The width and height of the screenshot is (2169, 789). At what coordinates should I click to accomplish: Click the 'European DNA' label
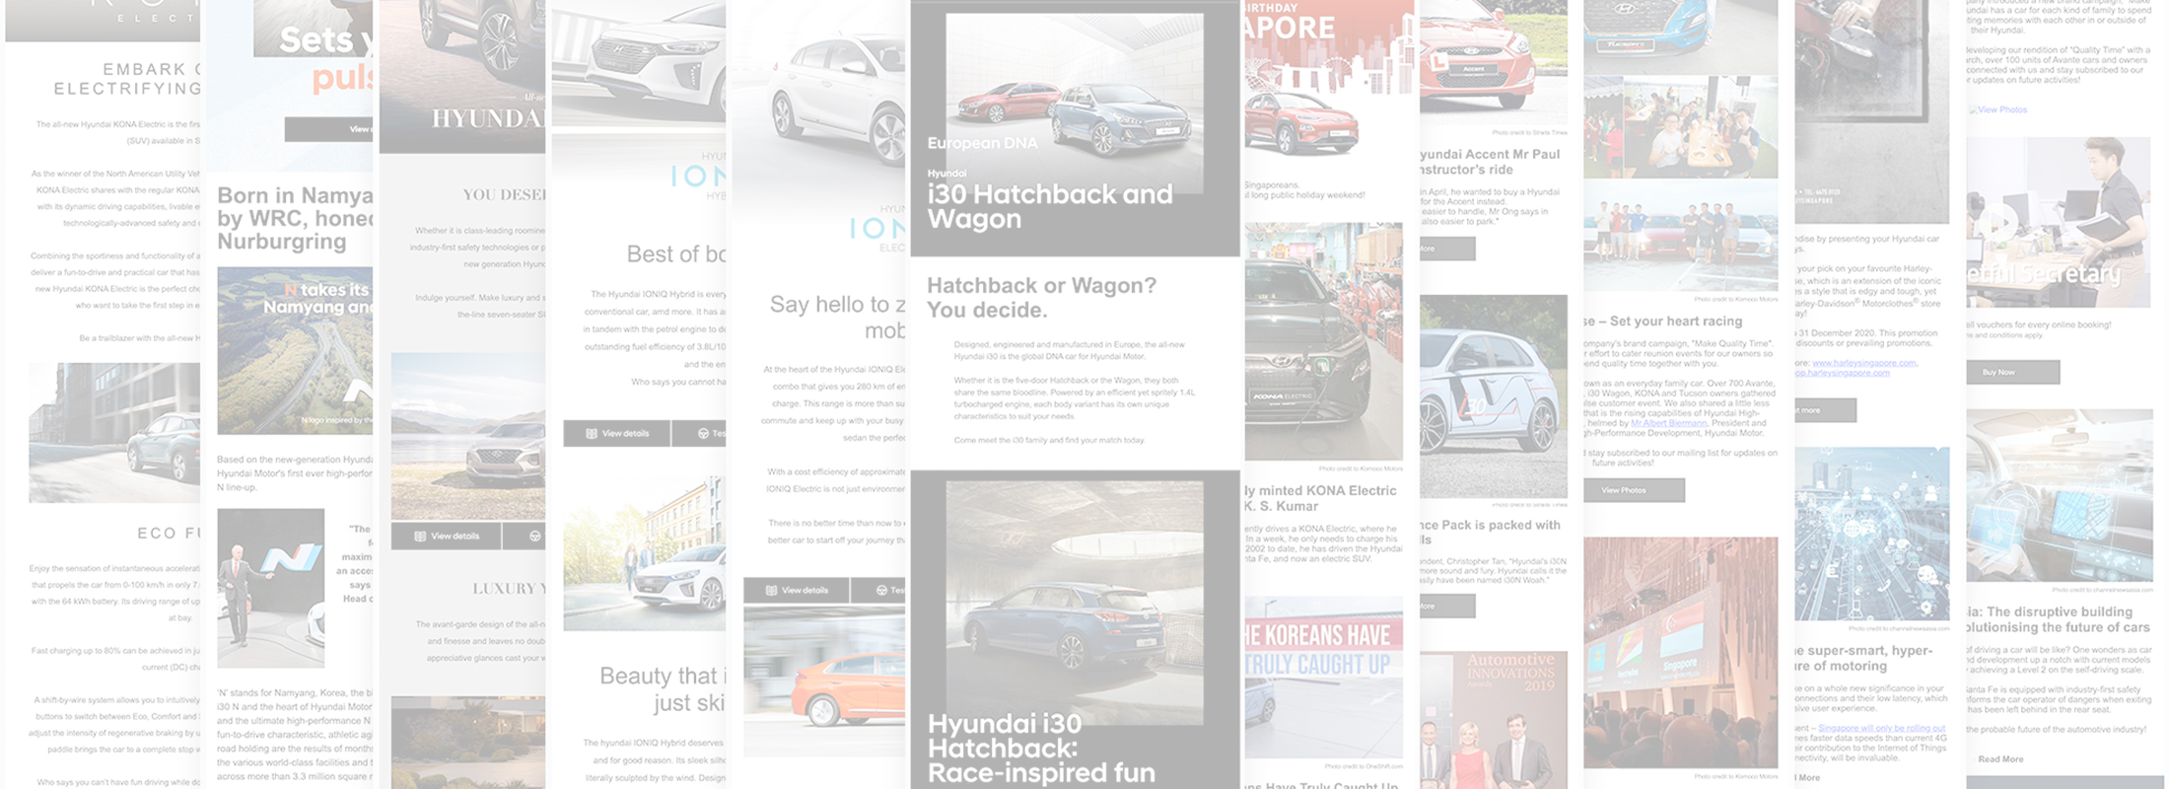coord(982,143)
